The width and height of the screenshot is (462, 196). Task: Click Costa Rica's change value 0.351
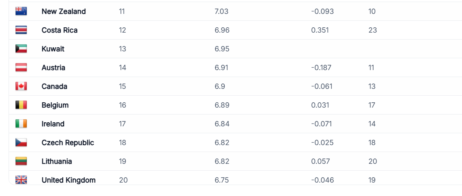[320, 30]
